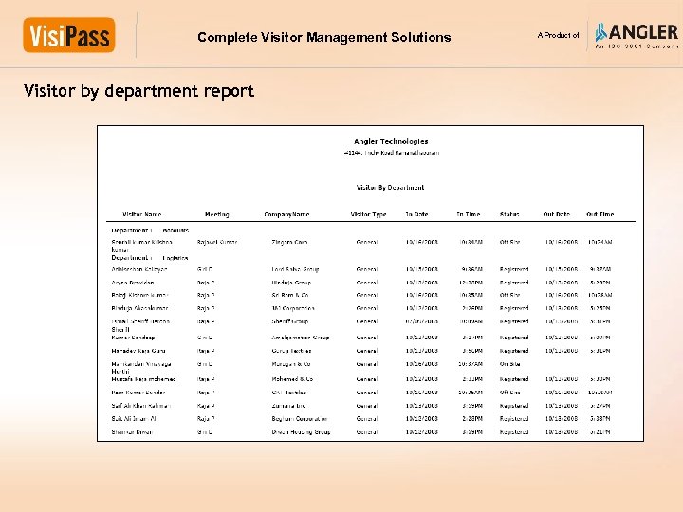Viewport: 683px width, 512px height.
Task: Click the 'Visitor Name' column header
Action: pyautogui.click(x=142, y=214)
